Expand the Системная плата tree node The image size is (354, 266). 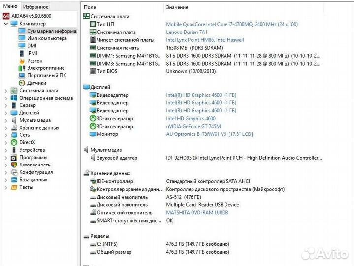pos(6,91)
